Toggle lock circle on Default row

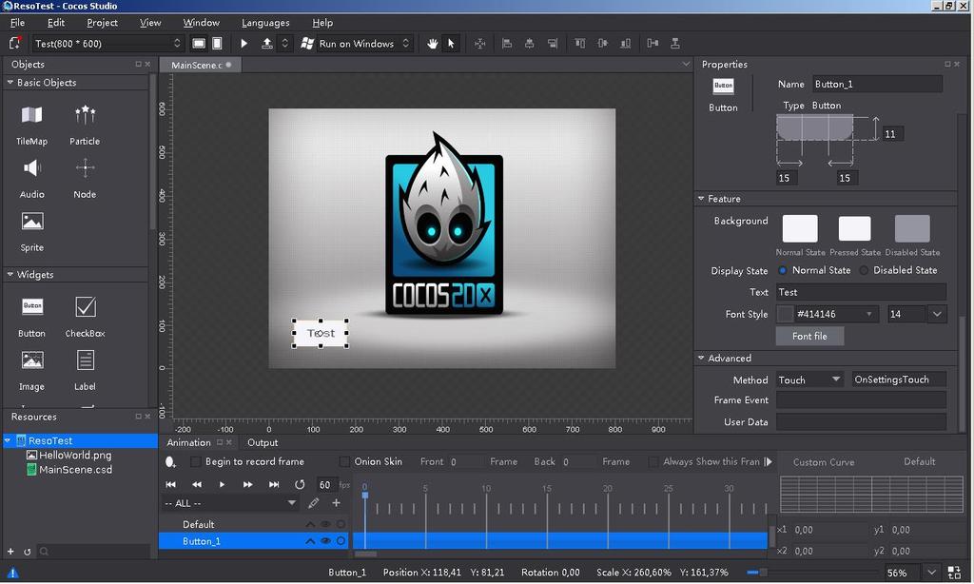pyautogui.click(x=341, y=524)
